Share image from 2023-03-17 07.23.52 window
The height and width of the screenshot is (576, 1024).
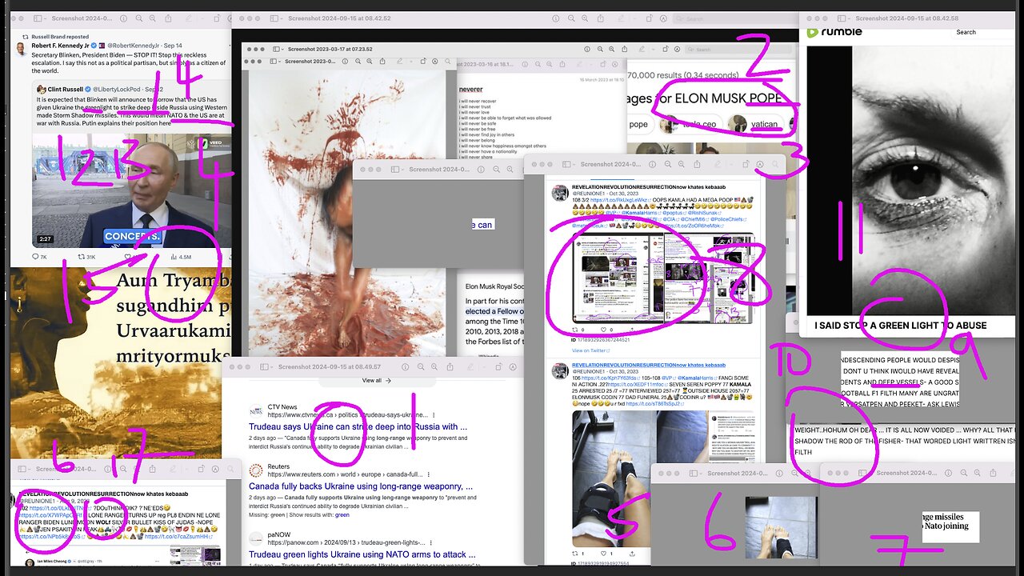[x=625, y=49]
